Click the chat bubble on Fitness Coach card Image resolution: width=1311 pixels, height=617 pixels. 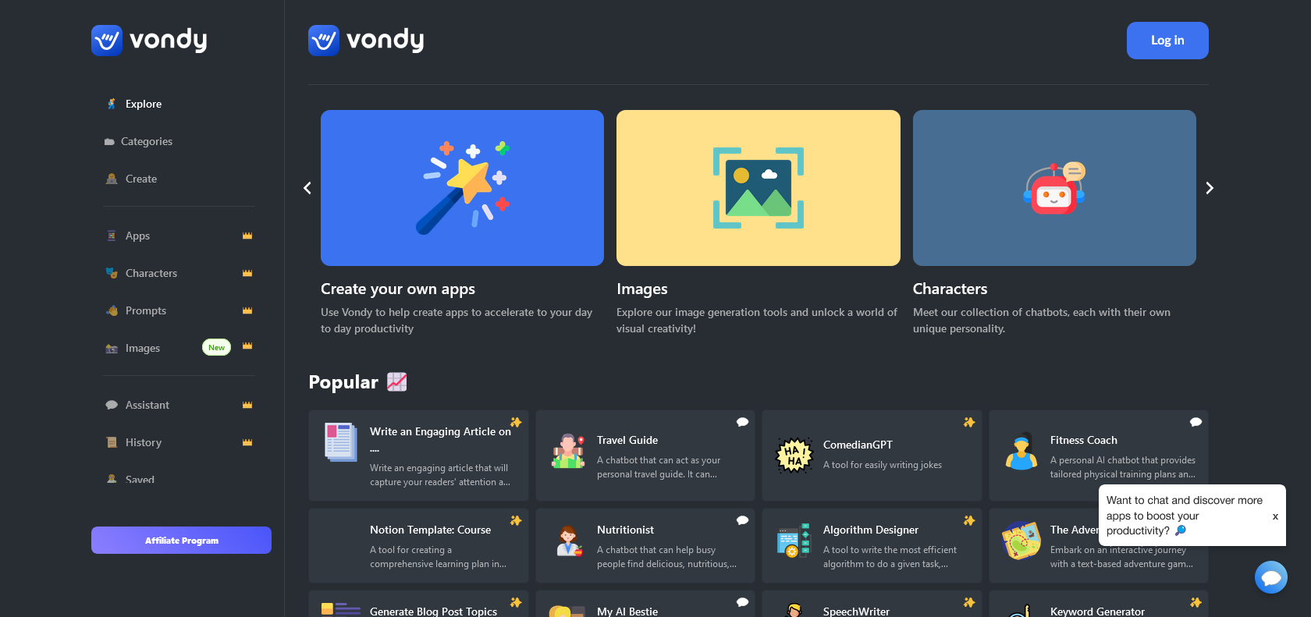[1196, 422]
